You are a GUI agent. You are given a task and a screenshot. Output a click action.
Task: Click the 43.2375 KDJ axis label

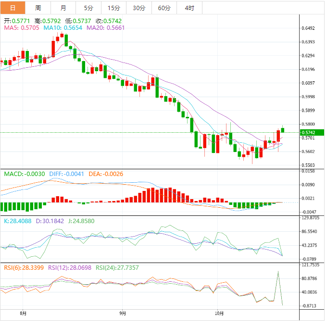309,245
